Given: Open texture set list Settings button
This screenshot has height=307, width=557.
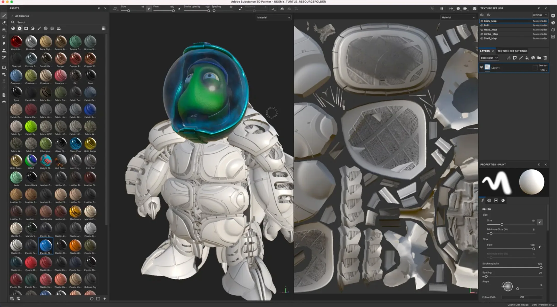Looking at the screenshot, I should 539,15.
